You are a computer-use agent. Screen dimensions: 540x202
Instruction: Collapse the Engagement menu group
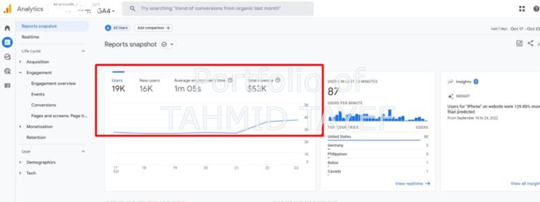tap(20, 73)
